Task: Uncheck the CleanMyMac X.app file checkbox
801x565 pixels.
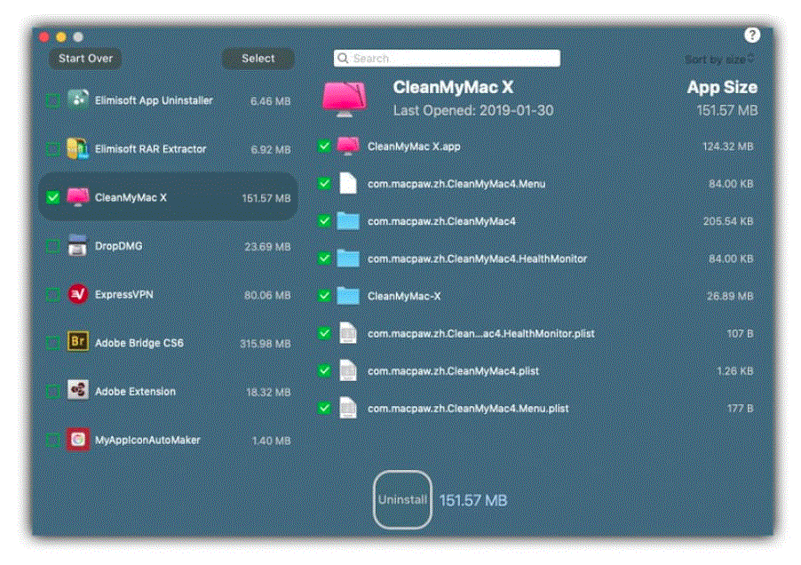Action: pyautogui.click(x=324, y=146)
